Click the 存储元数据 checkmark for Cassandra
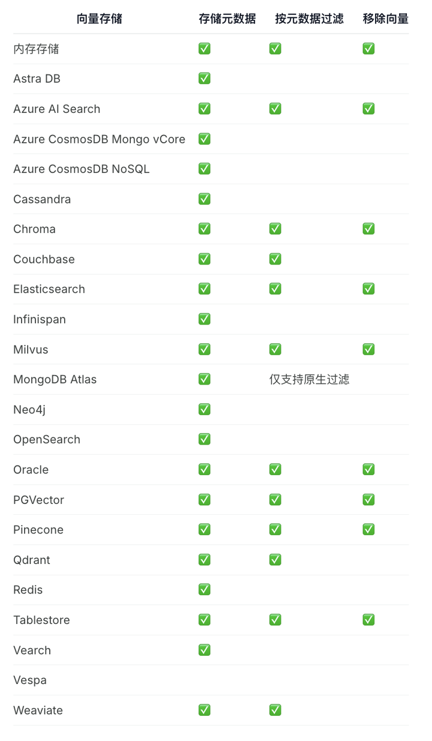This screenshot has height=741, width=432. (x=205, y=199)
